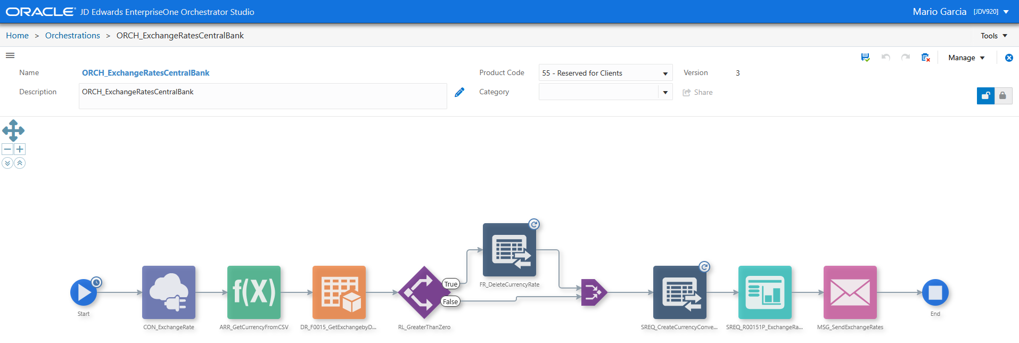Select the RL_GreaterThanZero rule diamond
Image resolution: width=1019 pixels, height=343 pixels.
(424, 292)
